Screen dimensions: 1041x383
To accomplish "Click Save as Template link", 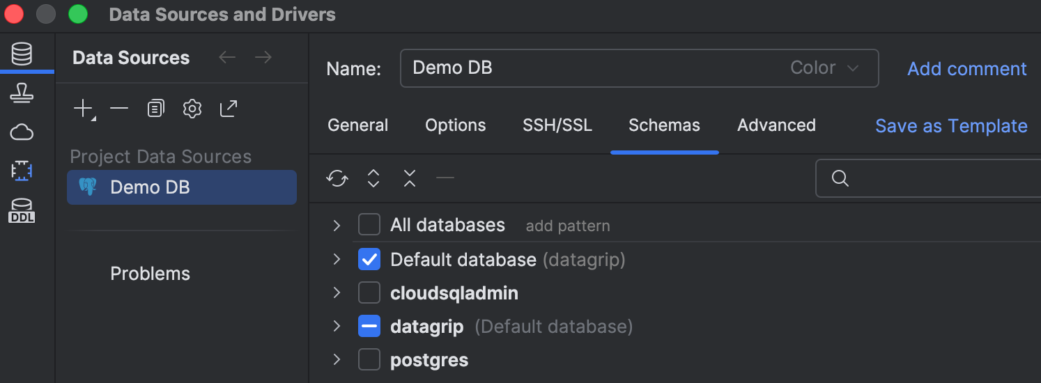I will [x=951, y=126].
